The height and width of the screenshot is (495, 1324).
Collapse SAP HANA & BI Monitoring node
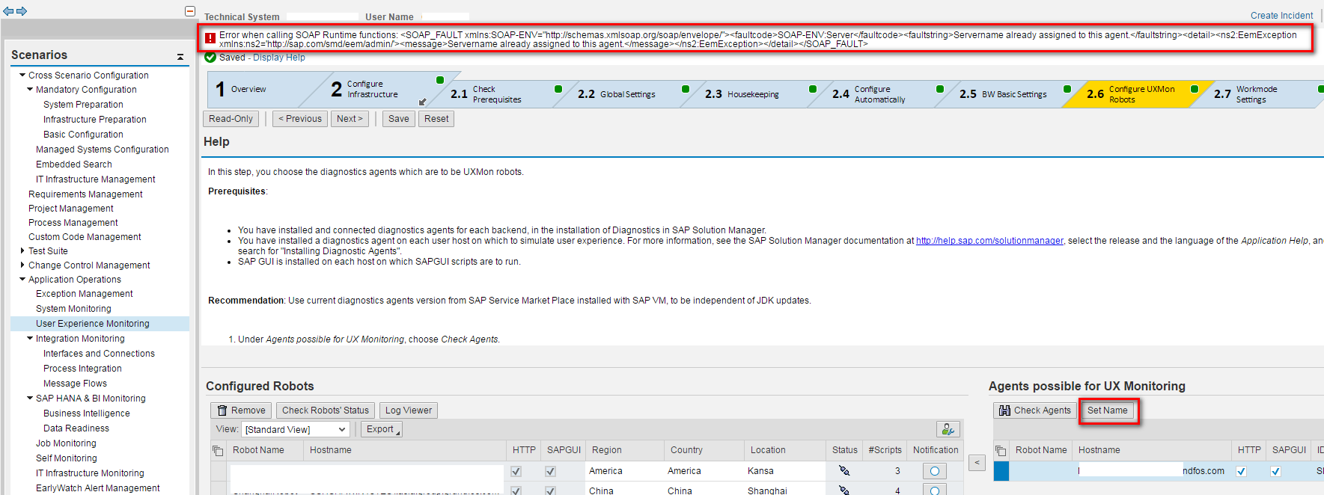[x=30, y=398]
